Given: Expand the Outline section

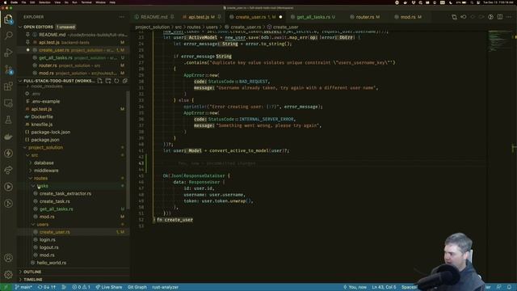Looking at the screenshot, I should pyautogui.click(x=32, y=272).
